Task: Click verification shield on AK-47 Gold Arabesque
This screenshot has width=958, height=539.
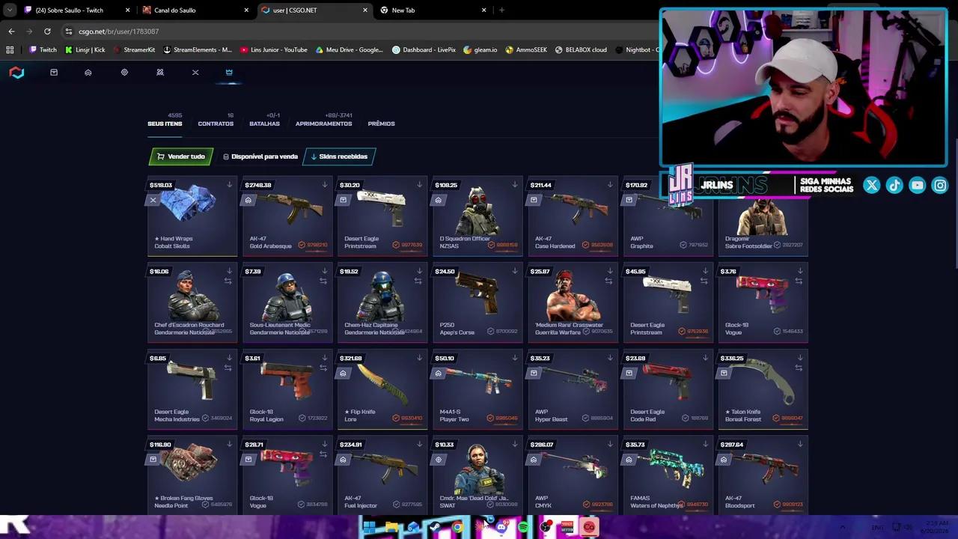Action: click(302, 245)
